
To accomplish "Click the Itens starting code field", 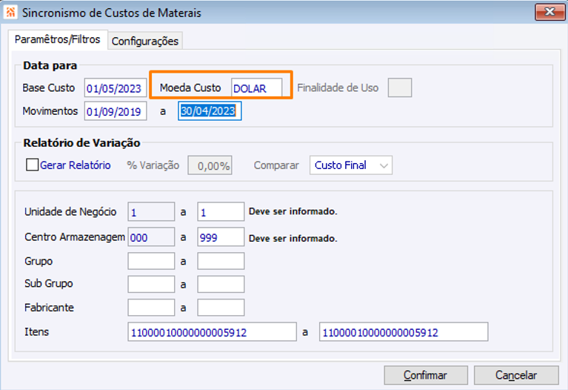I will (212, 331).
